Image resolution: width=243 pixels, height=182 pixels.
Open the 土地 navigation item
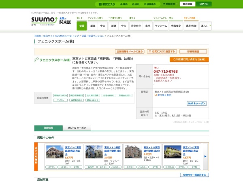[x=148, y=26]
